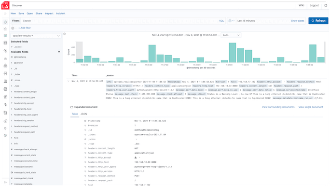Click the documents-copy icon in side navigation

pyautogui.click(x=5, y=113)
